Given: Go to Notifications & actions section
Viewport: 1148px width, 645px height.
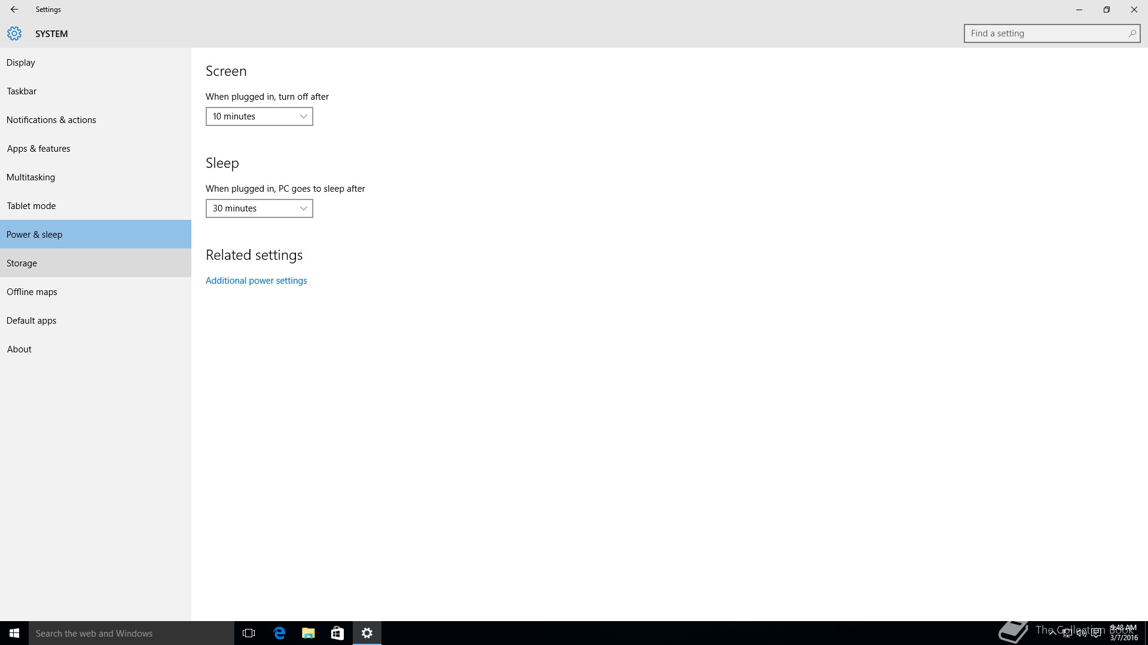Looking at the screenshot, I should [51, 120].
